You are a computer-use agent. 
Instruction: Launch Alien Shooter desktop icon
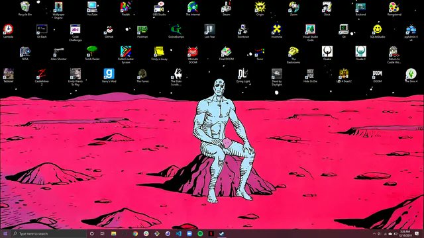click(58, 53)
